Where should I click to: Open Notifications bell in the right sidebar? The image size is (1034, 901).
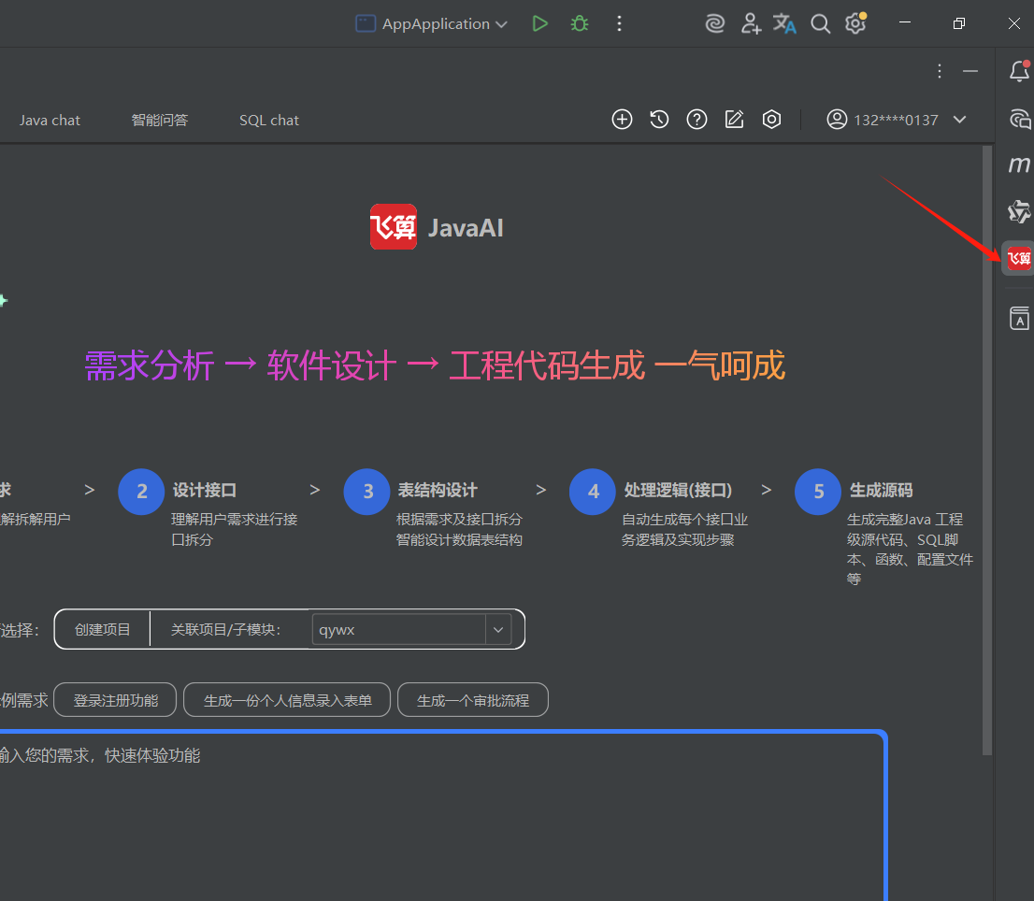coord(1019,71)
